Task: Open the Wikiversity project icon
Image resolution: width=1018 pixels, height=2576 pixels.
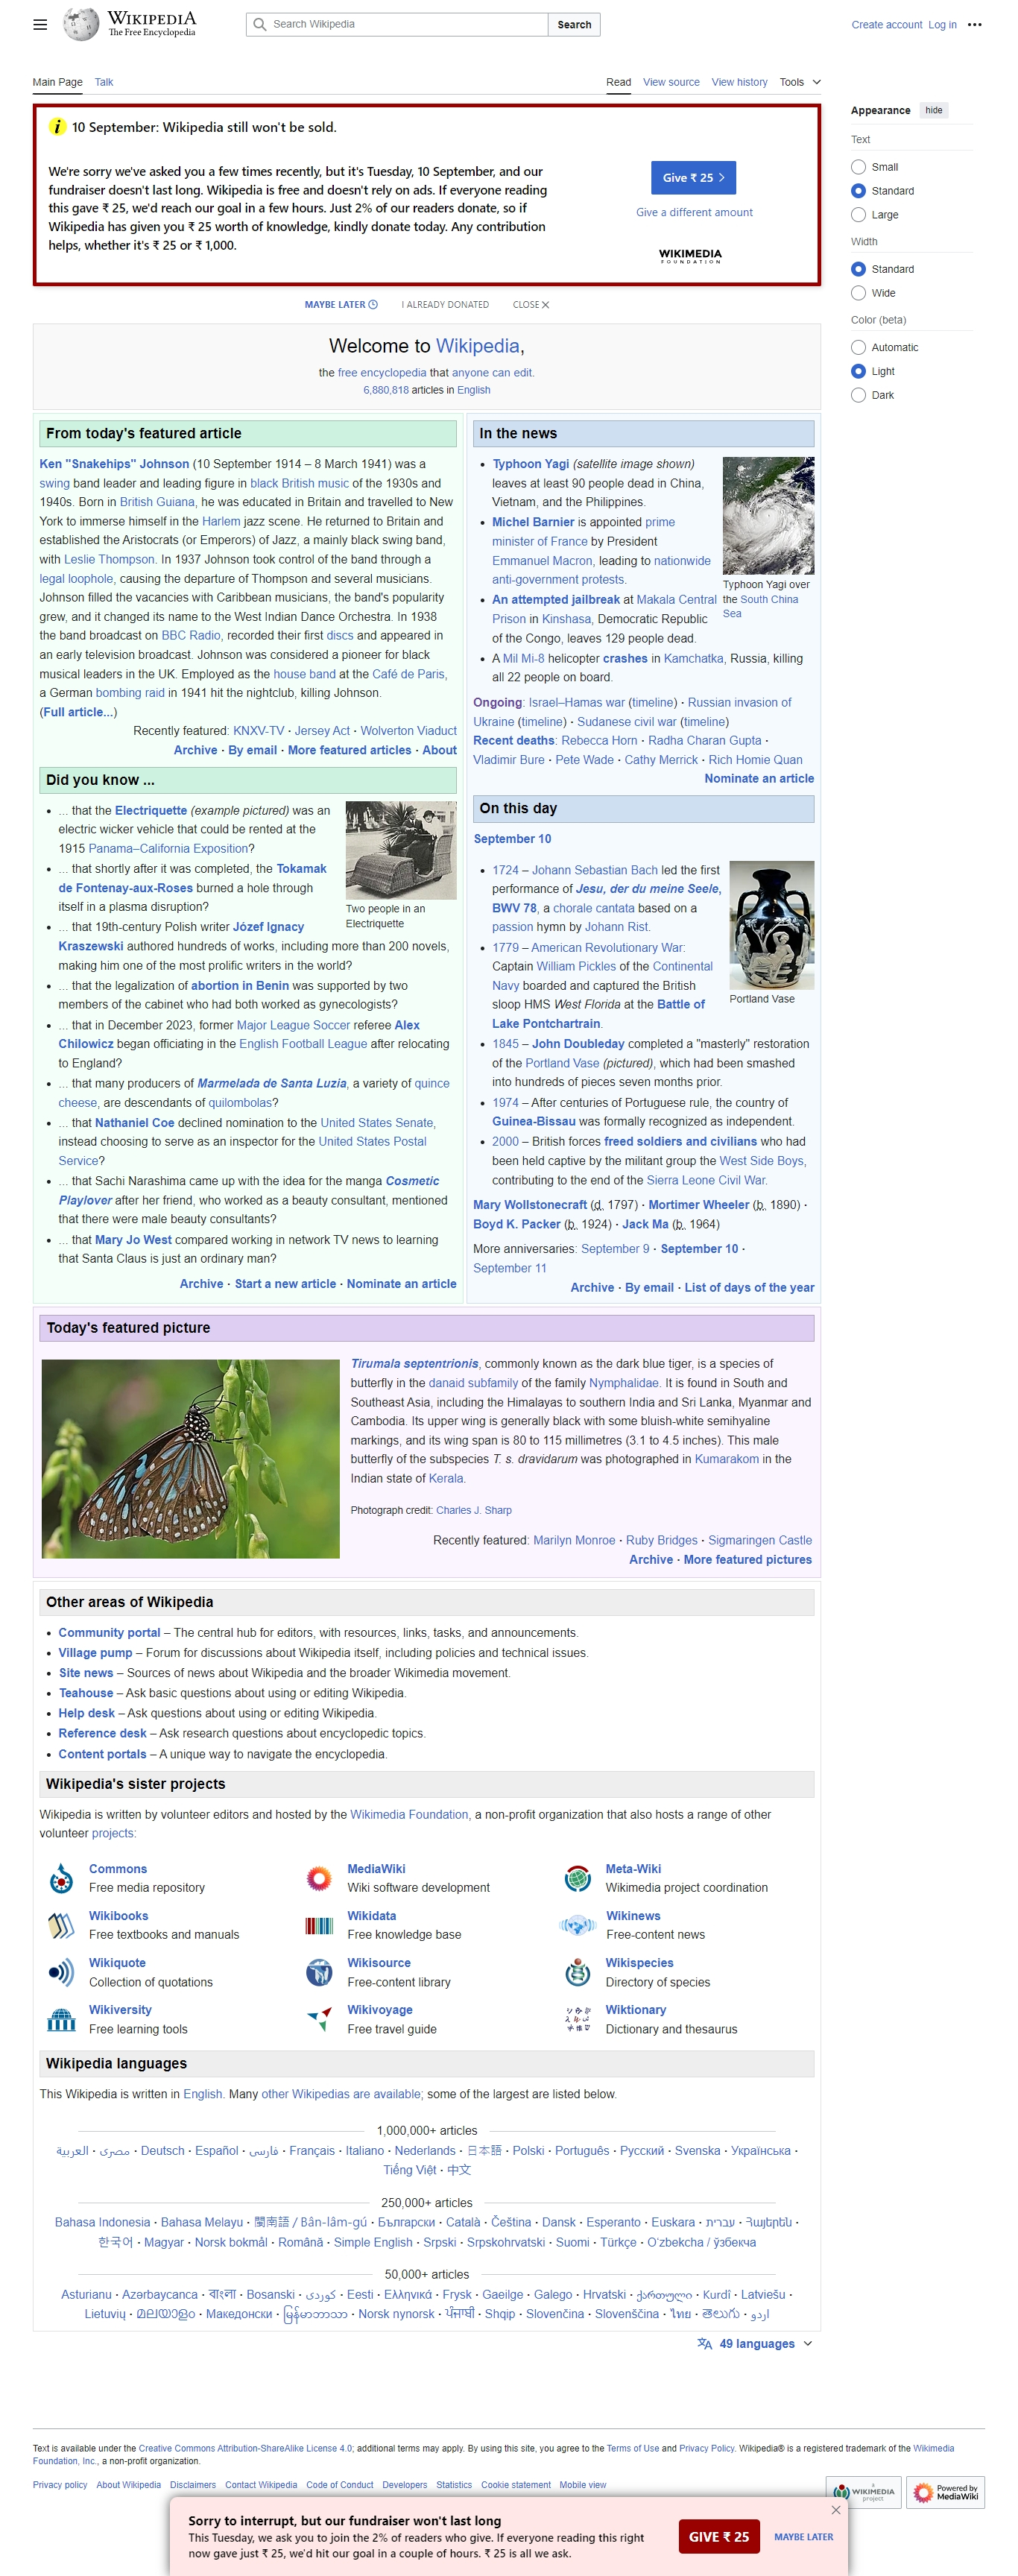Action: tap(61, 2019)
